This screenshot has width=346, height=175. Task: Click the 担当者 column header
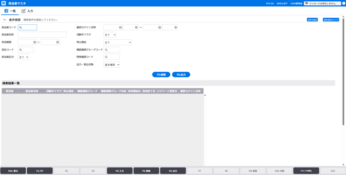[10, 91]
